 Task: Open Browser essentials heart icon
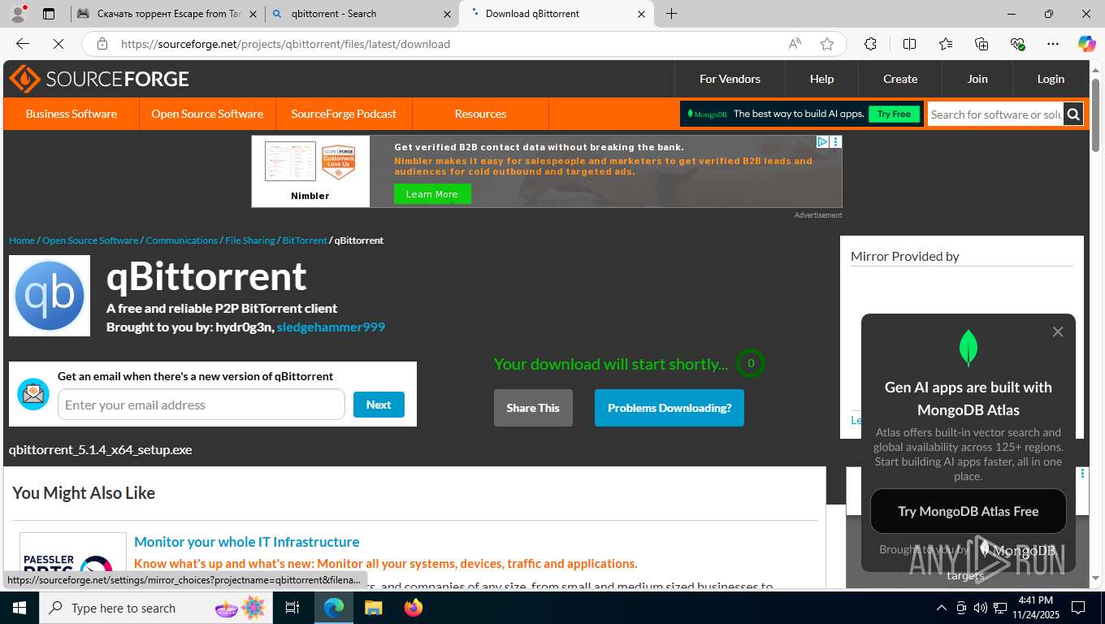[1017, 44]
